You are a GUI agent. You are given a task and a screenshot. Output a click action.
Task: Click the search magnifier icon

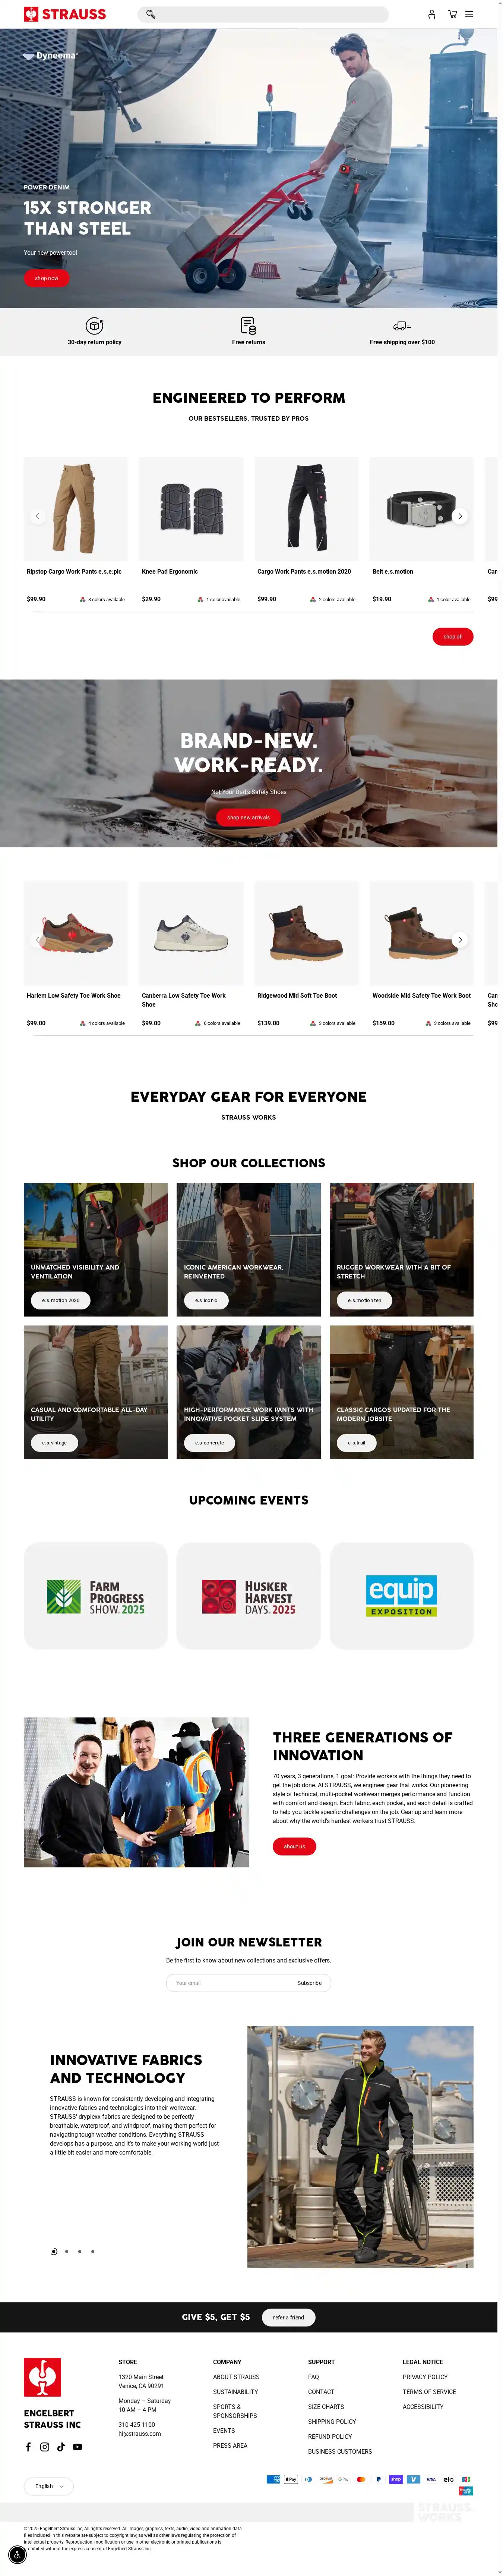(151, 14)
